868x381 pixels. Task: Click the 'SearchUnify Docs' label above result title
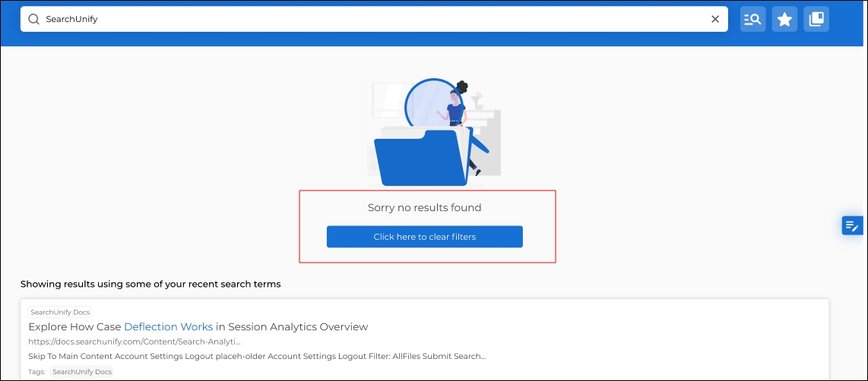[x=60, y=312]
